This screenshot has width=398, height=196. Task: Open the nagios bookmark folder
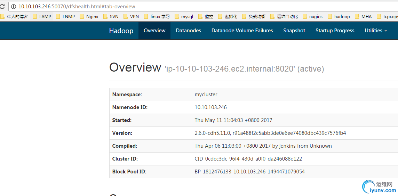(x=313, y=16)
